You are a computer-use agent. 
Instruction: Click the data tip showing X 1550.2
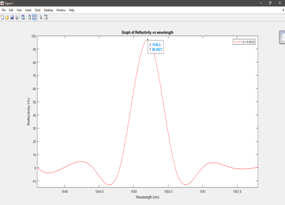point(156,47)
